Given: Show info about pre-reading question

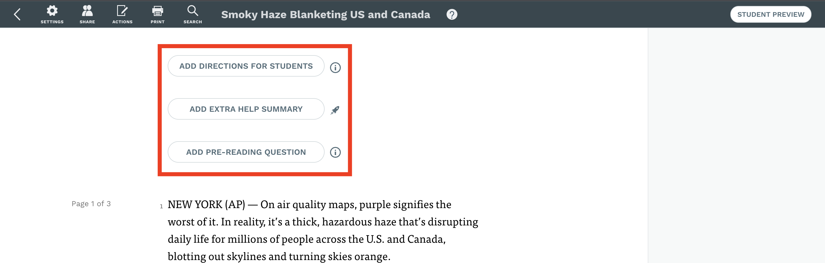Looking at the screenshot, I should 335,152.
